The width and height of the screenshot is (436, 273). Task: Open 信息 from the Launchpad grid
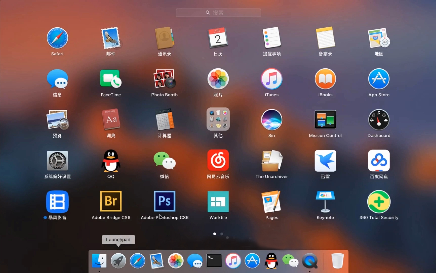point(57,79)
